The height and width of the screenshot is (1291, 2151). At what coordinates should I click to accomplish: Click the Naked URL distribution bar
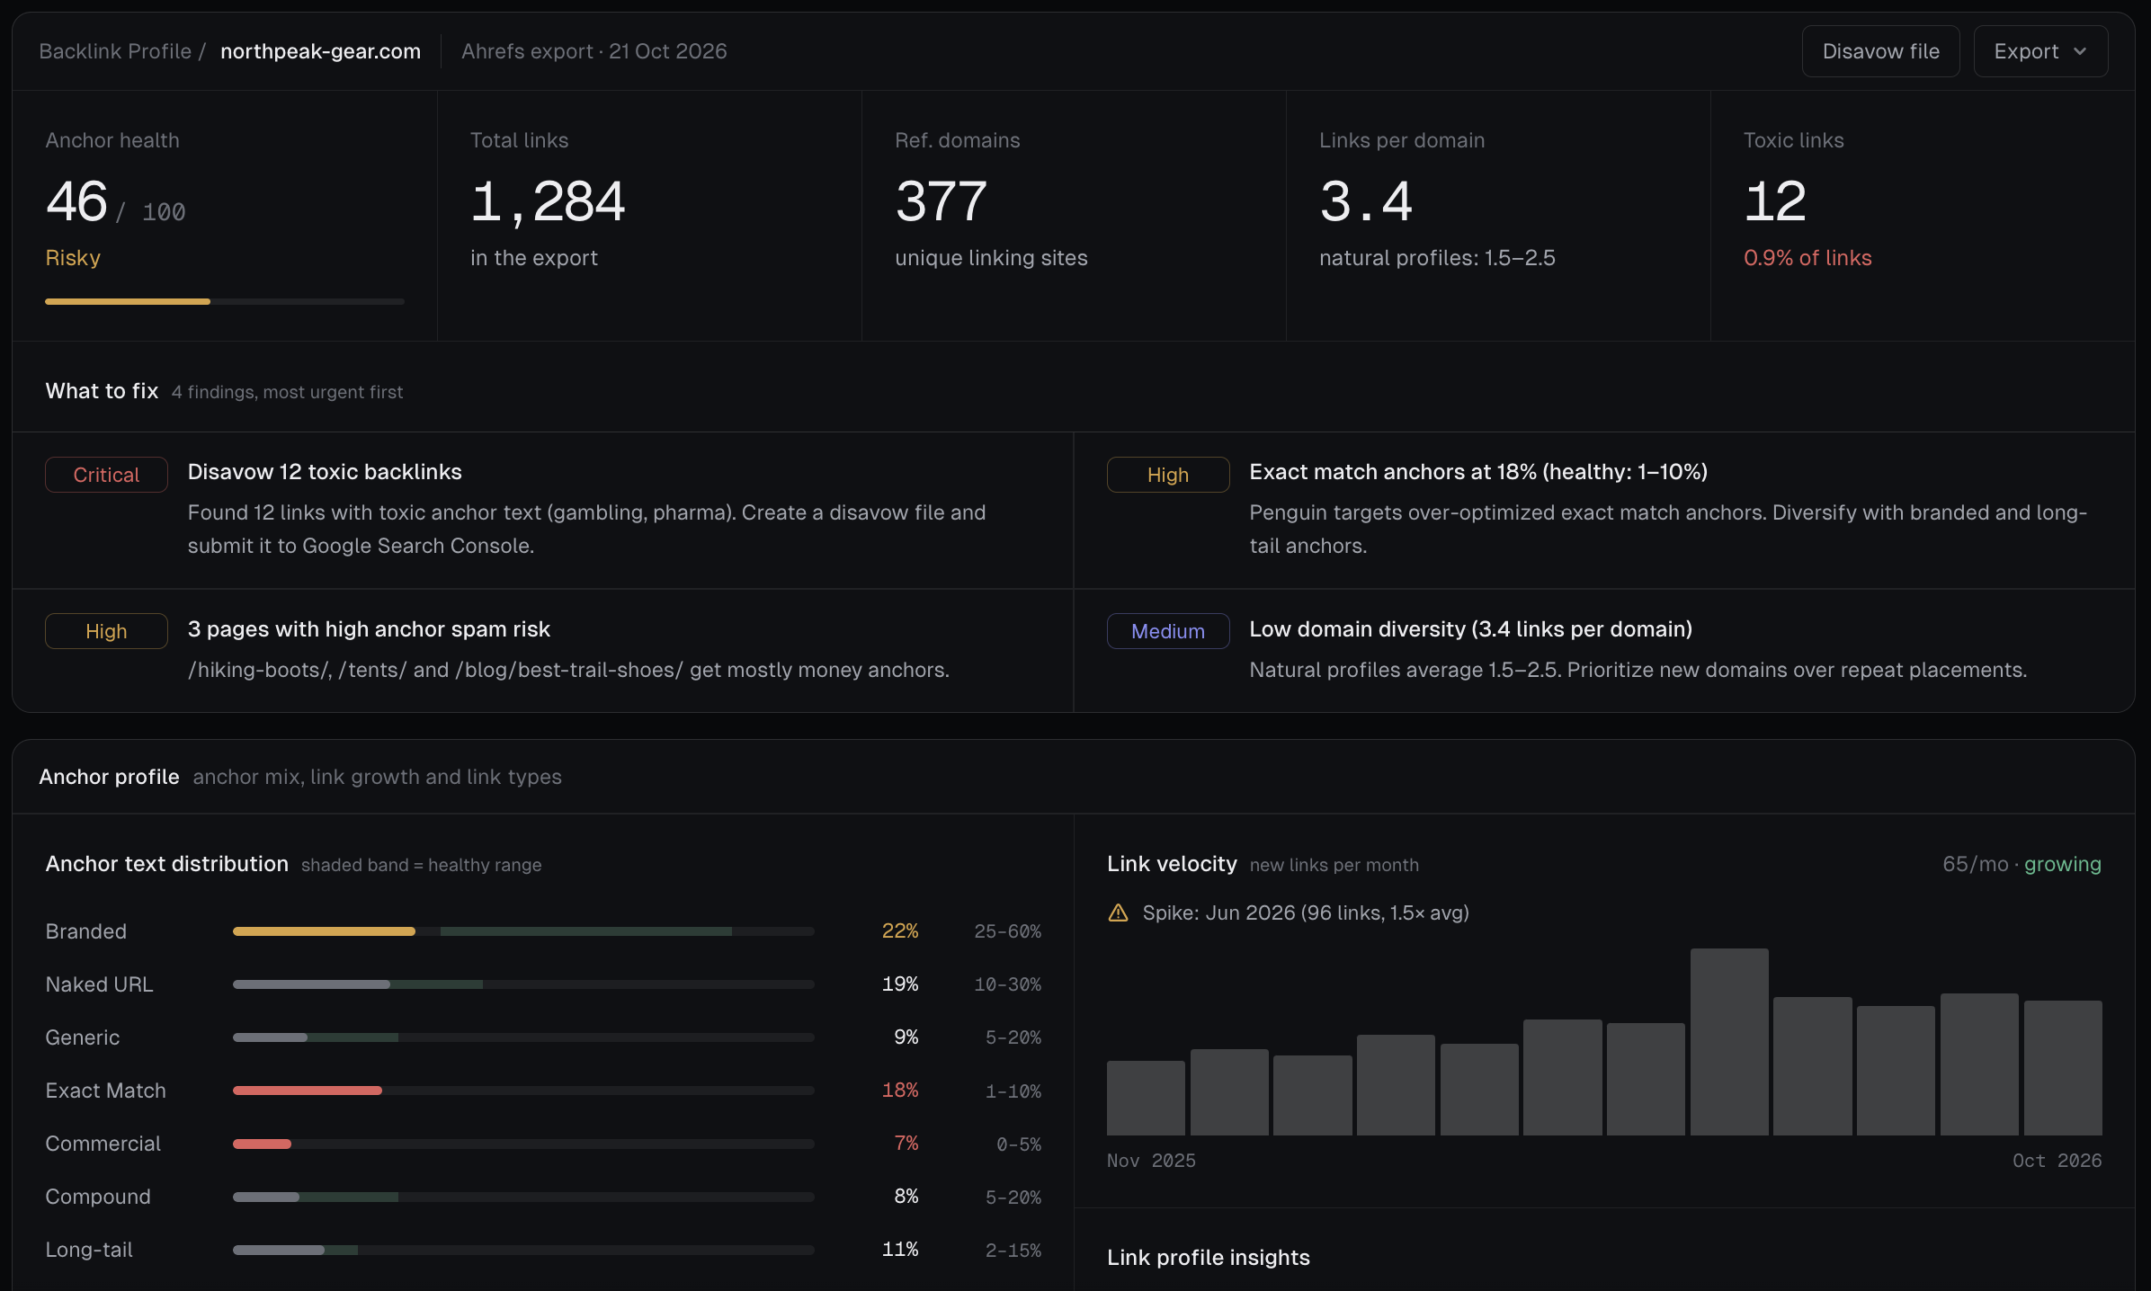[523, 984]
